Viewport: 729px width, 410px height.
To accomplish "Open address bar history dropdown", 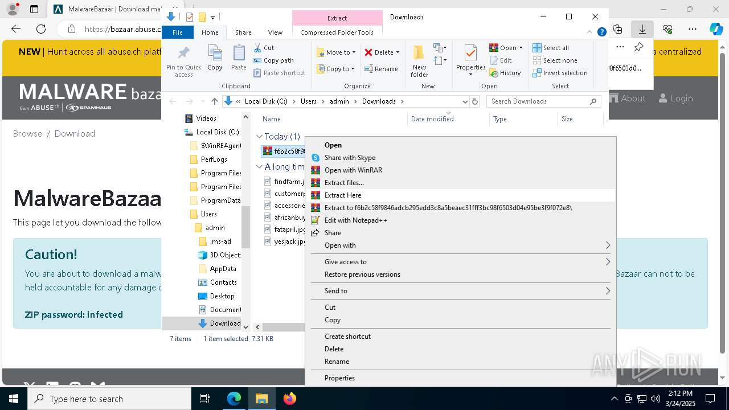I will coord(465,101).
